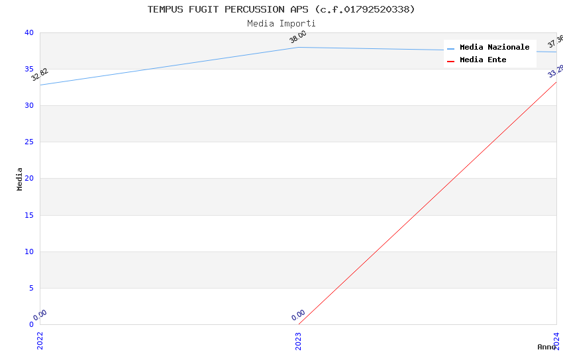
Task: Toggle the Media Nazionale legend entry
Action: tap(494, 47)
